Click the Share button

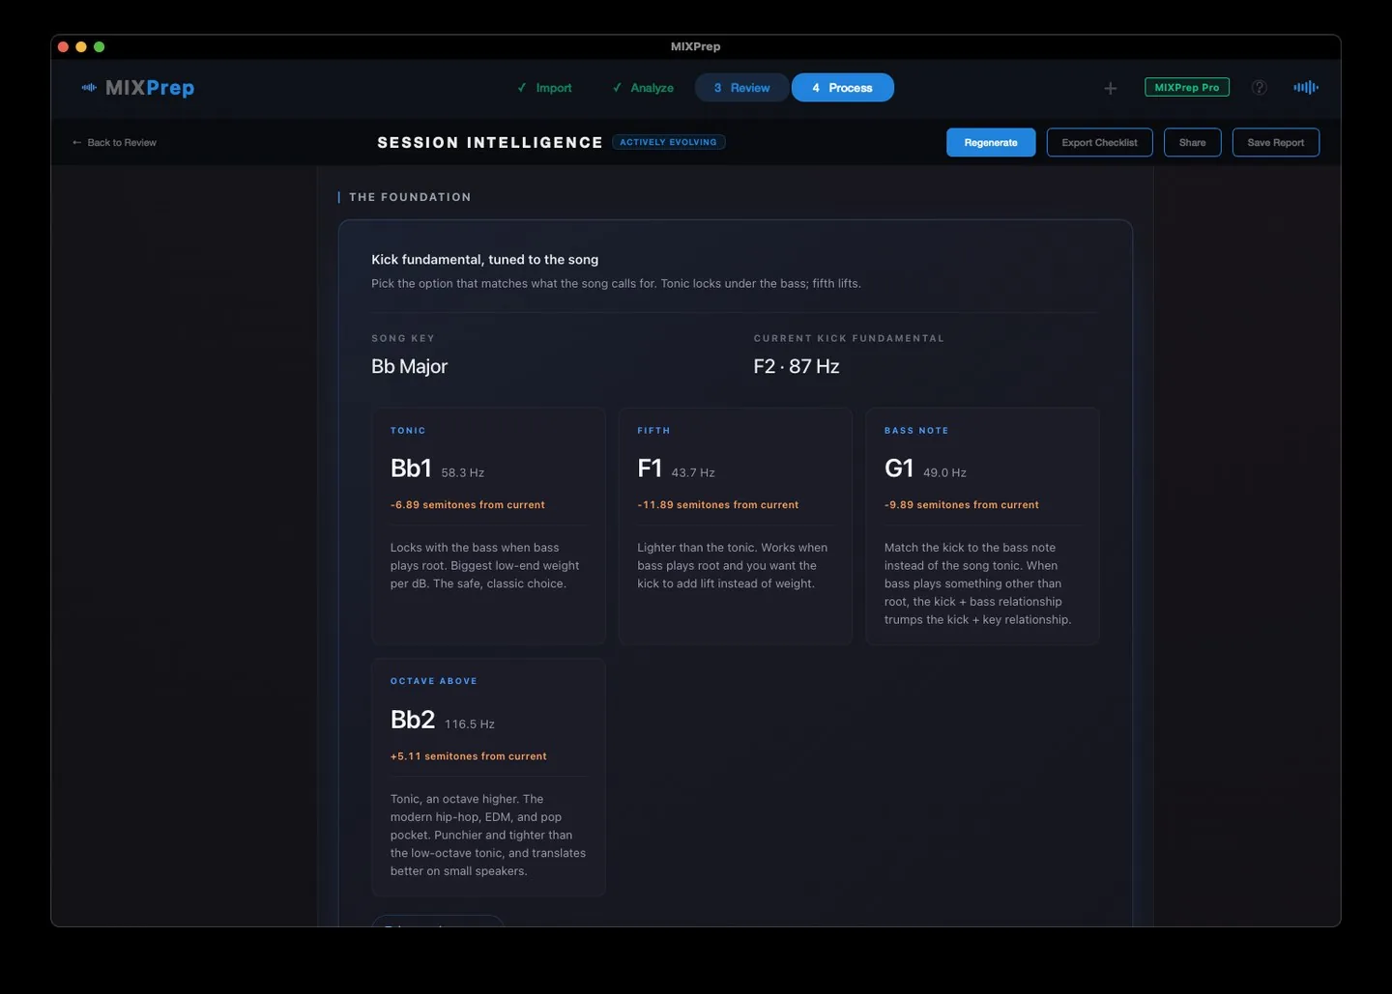(1192, 143)
